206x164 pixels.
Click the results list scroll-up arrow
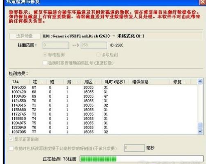pos(200,82)
